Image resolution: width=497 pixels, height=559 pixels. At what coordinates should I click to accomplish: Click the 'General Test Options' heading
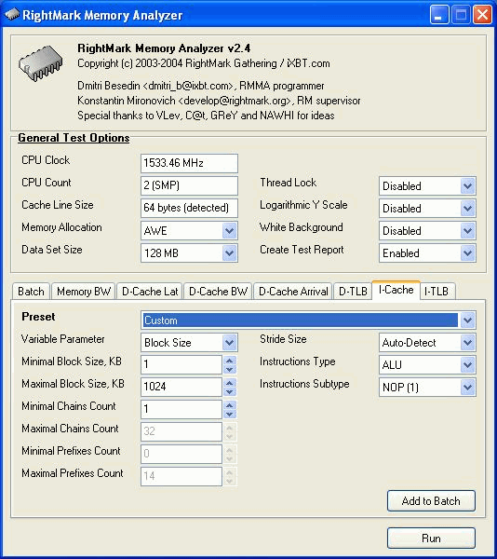(74, 138)
